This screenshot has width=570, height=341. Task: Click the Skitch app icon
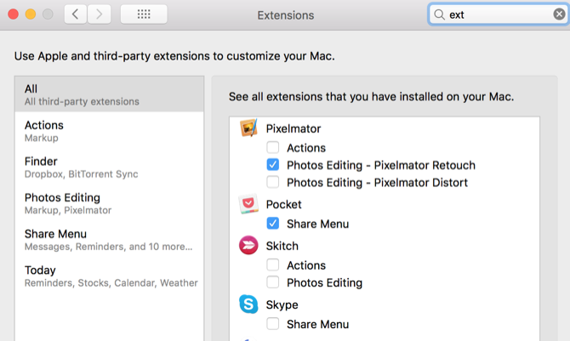click(248, 246)
